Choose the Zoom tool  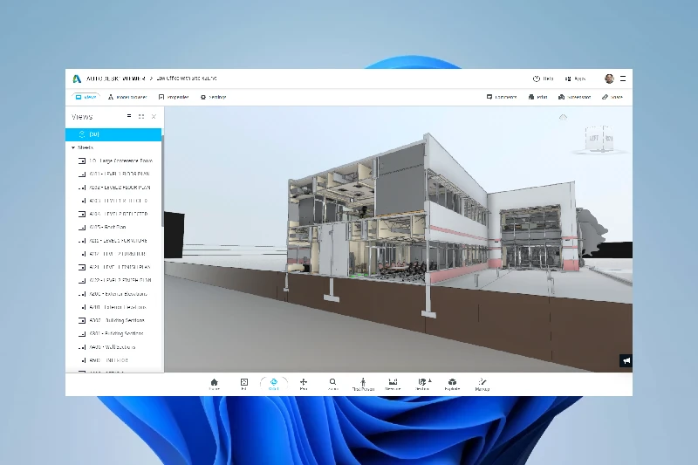(333, 384)
